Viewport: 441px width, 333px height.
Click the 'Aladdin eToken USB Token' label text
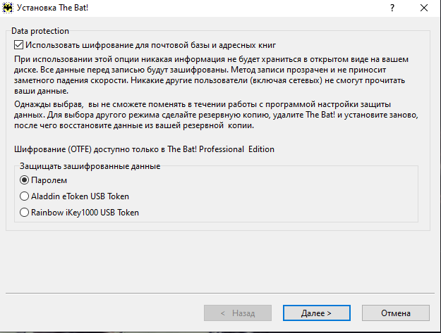pos(80,196)
